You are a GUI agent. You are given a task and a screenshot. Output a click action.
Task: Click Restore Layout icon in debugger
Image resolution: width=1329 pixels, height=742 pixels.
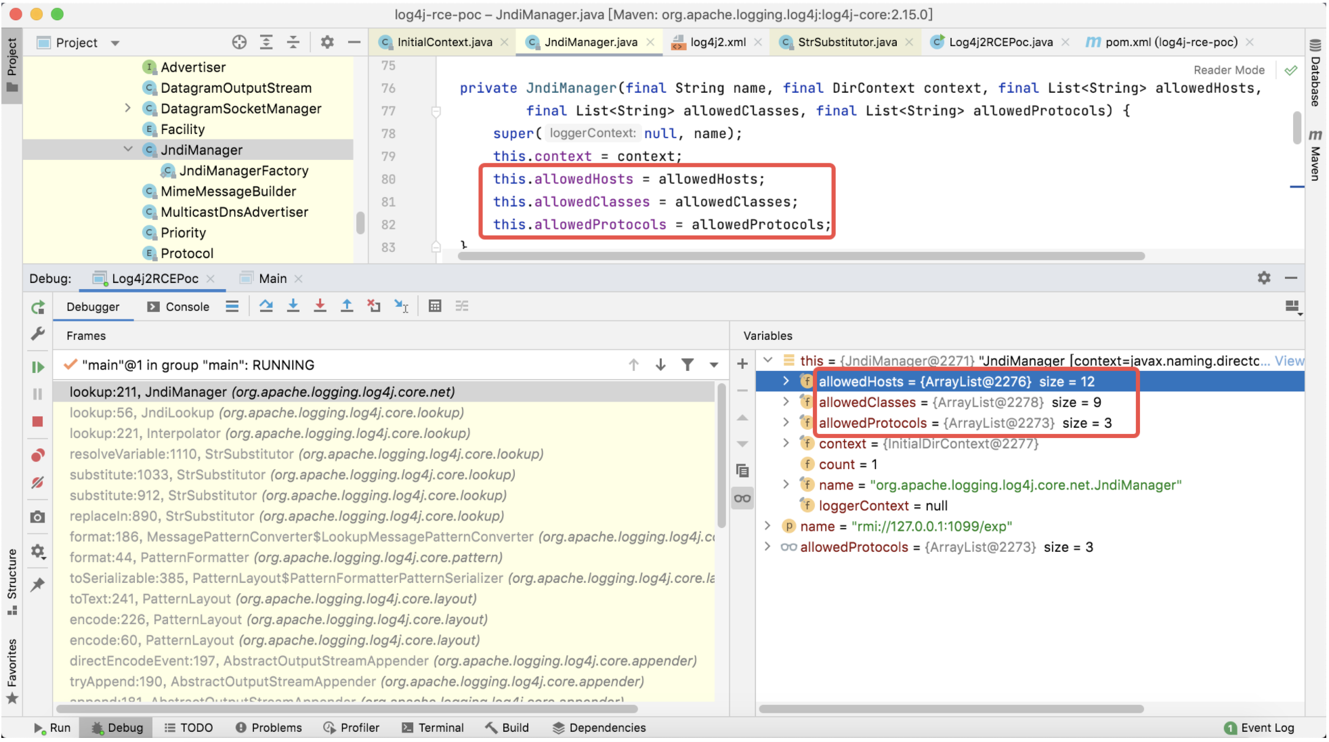click(1293, 307)
